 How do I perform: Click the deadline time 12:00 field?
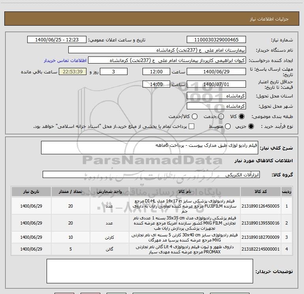tap(156, 72)
